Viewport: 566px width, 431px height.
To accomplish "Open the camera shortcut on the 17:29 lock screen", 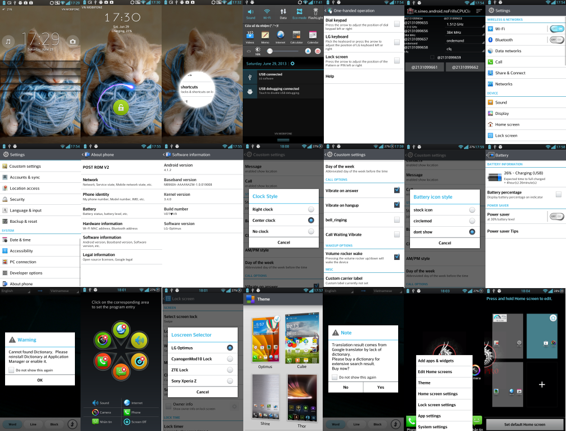I will click(73, 42).
